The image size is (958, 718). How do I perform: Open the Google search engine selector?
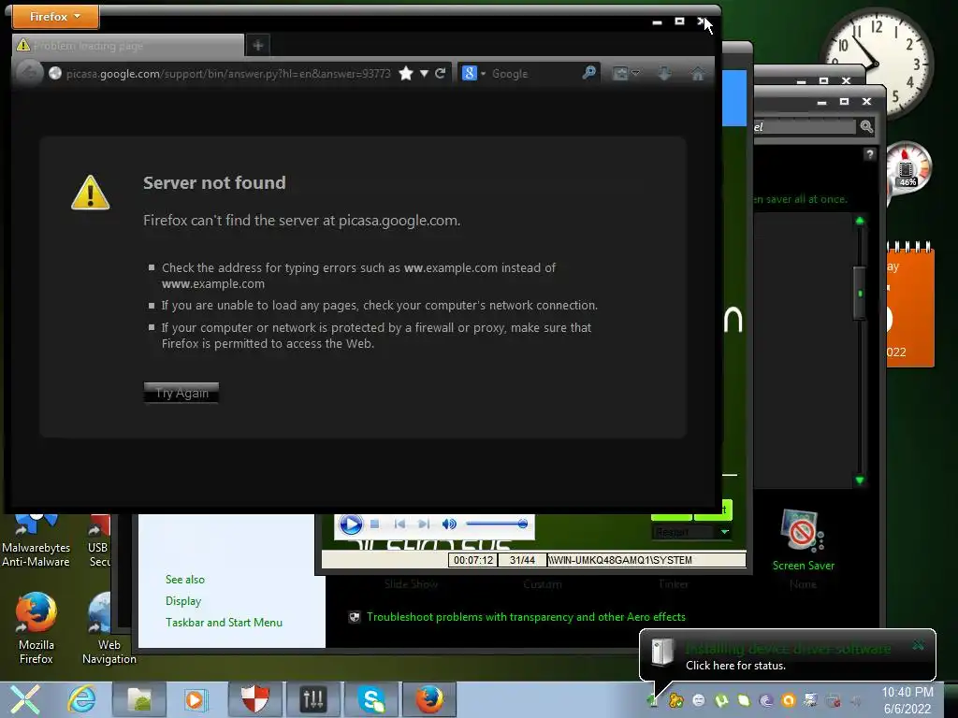pyautogui.click(x=473, y=73)
